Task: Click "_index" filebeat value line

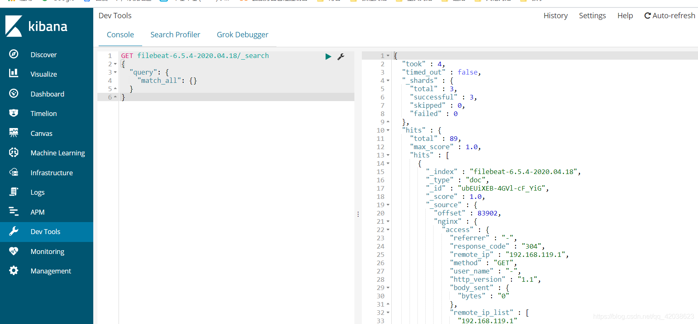Action: (503, 172)
